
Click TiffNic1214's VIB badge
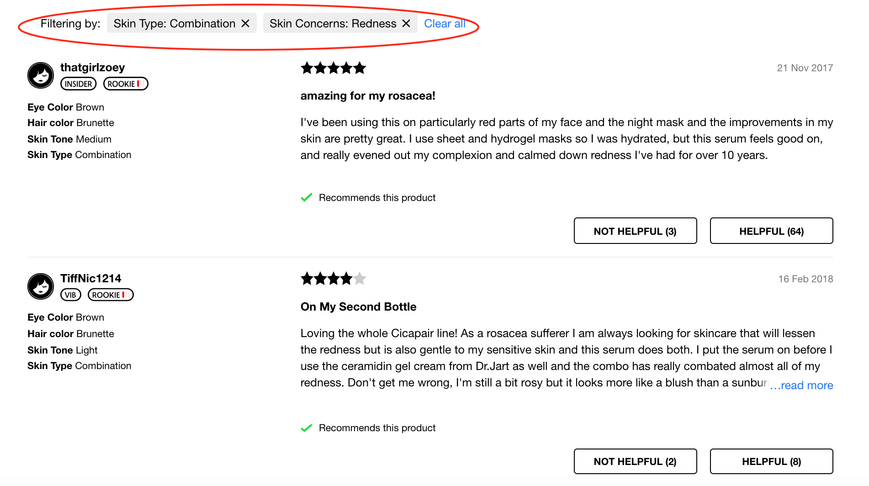(70, 295)
